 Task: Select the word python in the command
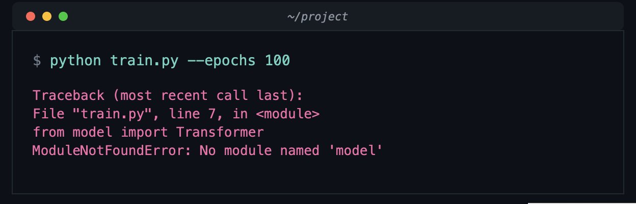[75, 61]
